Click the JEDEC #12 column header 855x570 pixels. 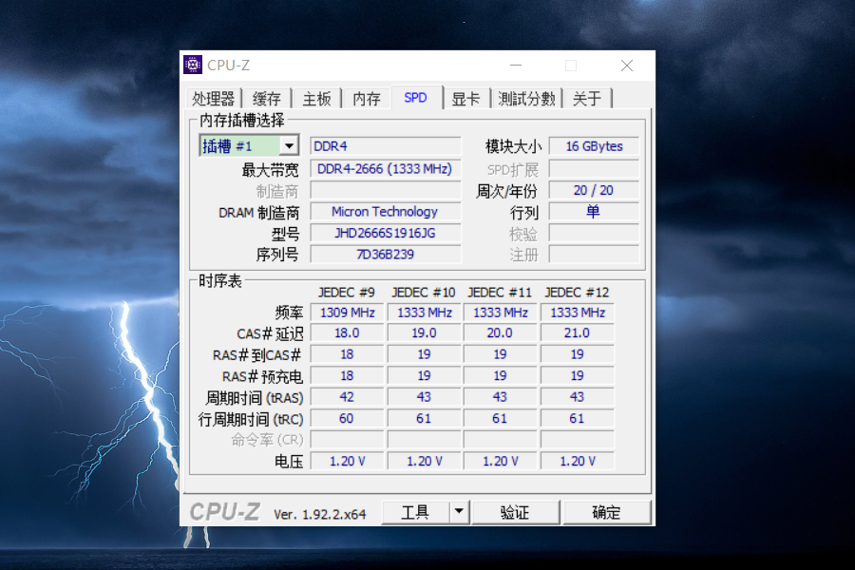click(x=577, y=293)
